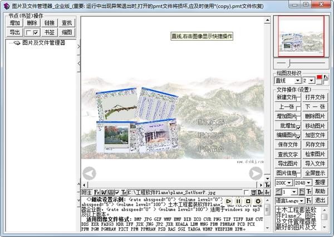334x237 pixels.
Task: Click the TT icon next to 帮助
Action: pos(309,192)
